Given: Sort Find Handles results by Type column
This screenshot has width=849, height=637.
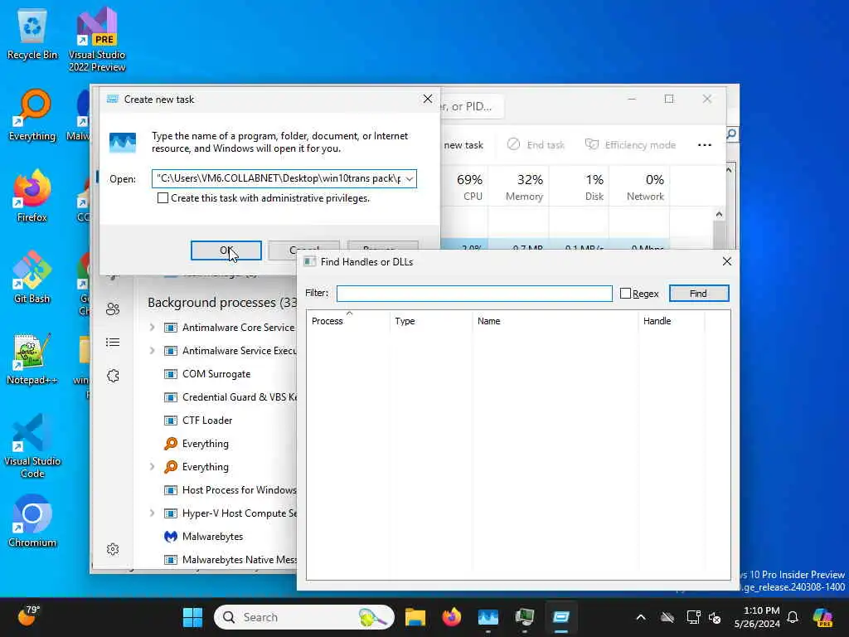Looking at the screenshot, I should tap(431, 321).
